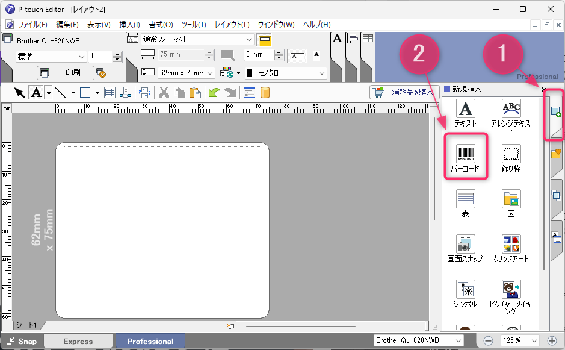Activate the Text tool in the toolbar
The height and width of the screenshot is (350, 565).
(36, 93)
